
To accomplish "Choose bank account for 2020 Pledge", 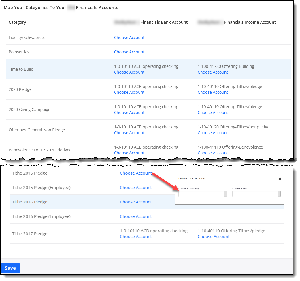I will coord(129,92).
